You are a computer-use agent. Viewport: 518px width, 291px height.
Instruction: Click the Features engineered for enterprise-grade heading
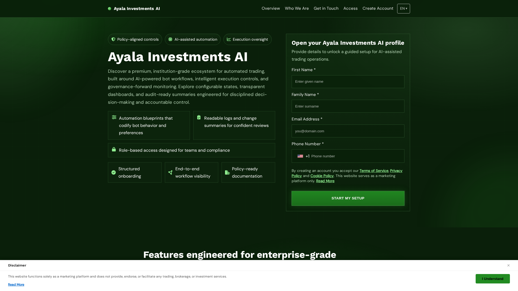tap(240, 255)
